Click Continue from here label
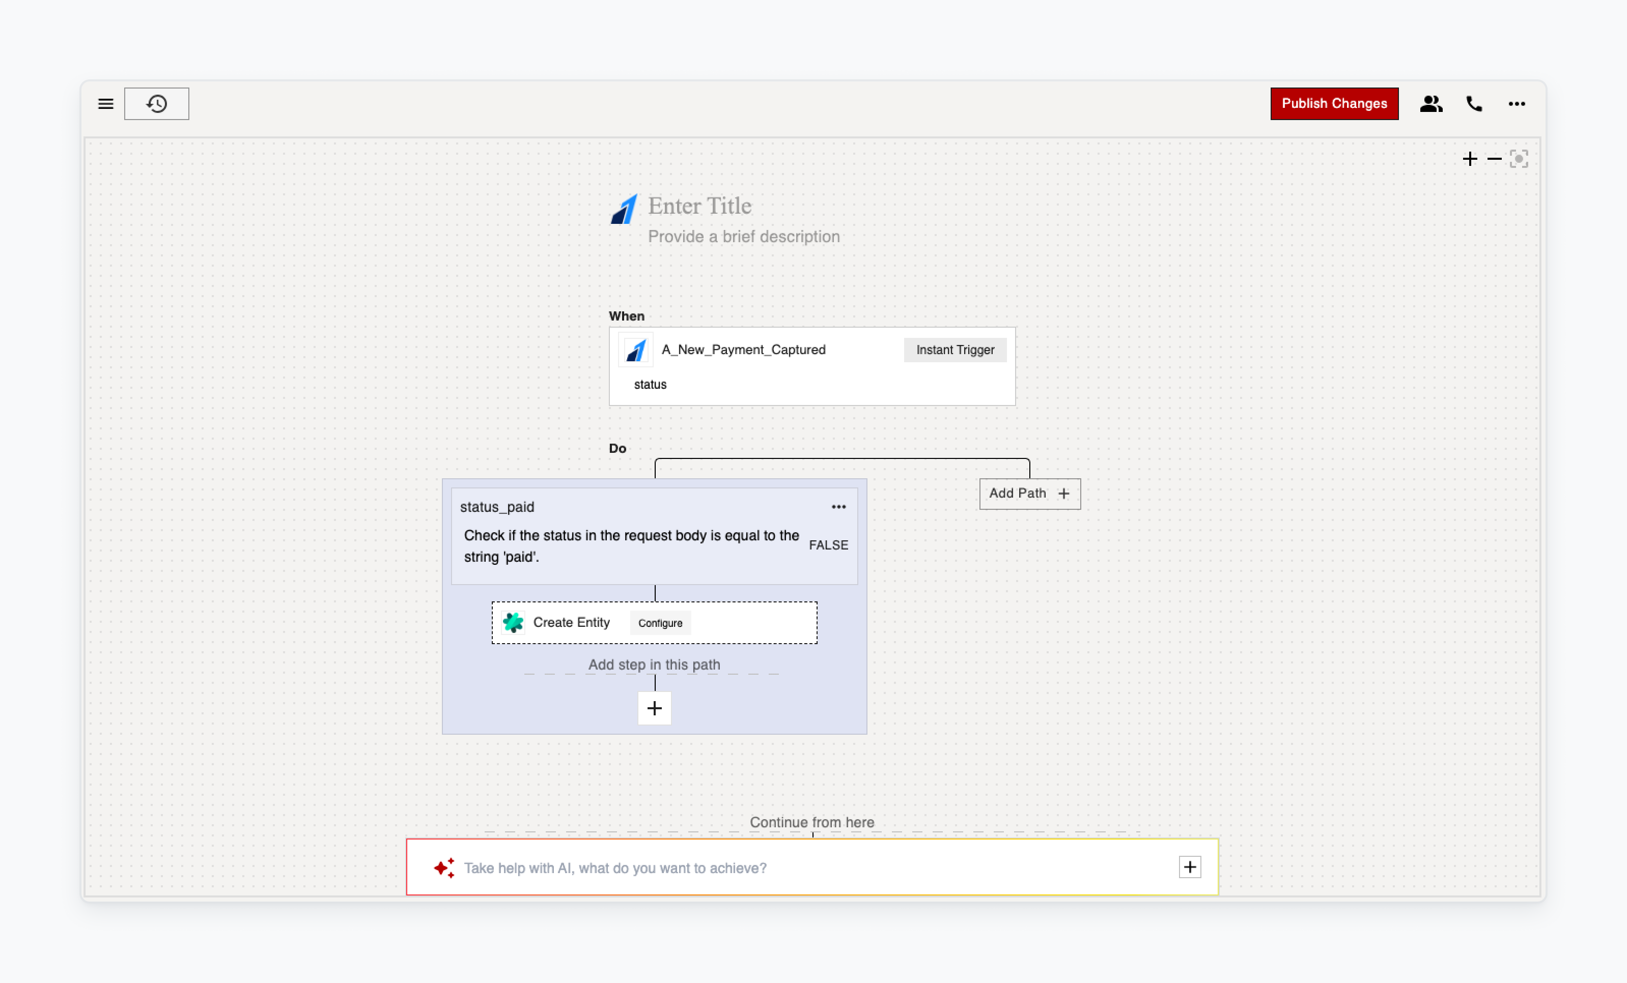This screenshot has height=983, width=1627. 811,822
